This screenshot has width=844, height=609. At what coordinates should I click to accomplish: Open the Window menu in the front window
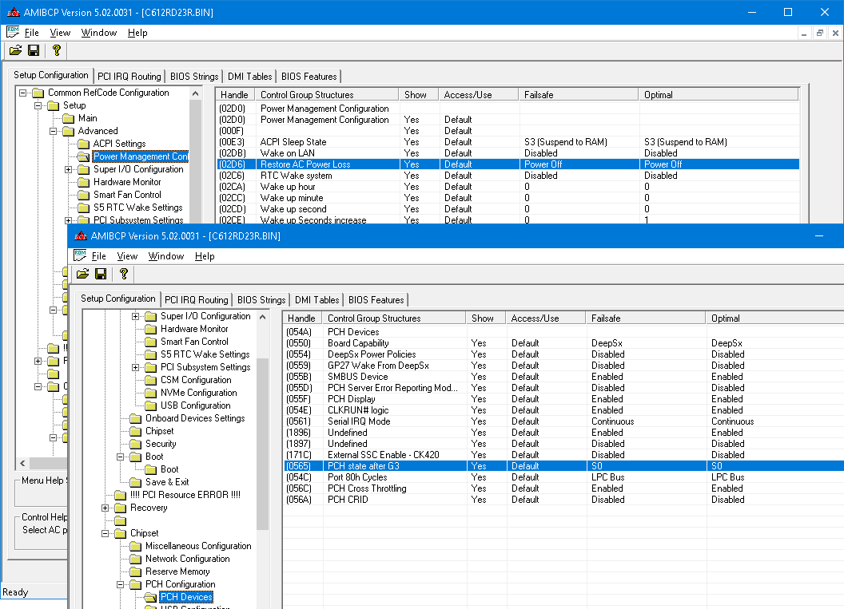click(166, 256)
